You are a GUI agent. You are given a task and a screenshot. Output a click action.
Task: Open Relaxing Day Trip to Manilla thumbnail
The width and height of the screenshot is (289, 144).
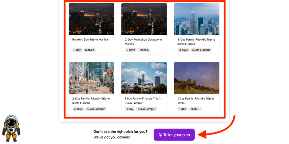pyautogui.click(x=91, y=19)
